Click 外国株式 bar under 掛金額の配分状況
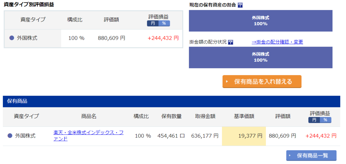 coord(261,57)
